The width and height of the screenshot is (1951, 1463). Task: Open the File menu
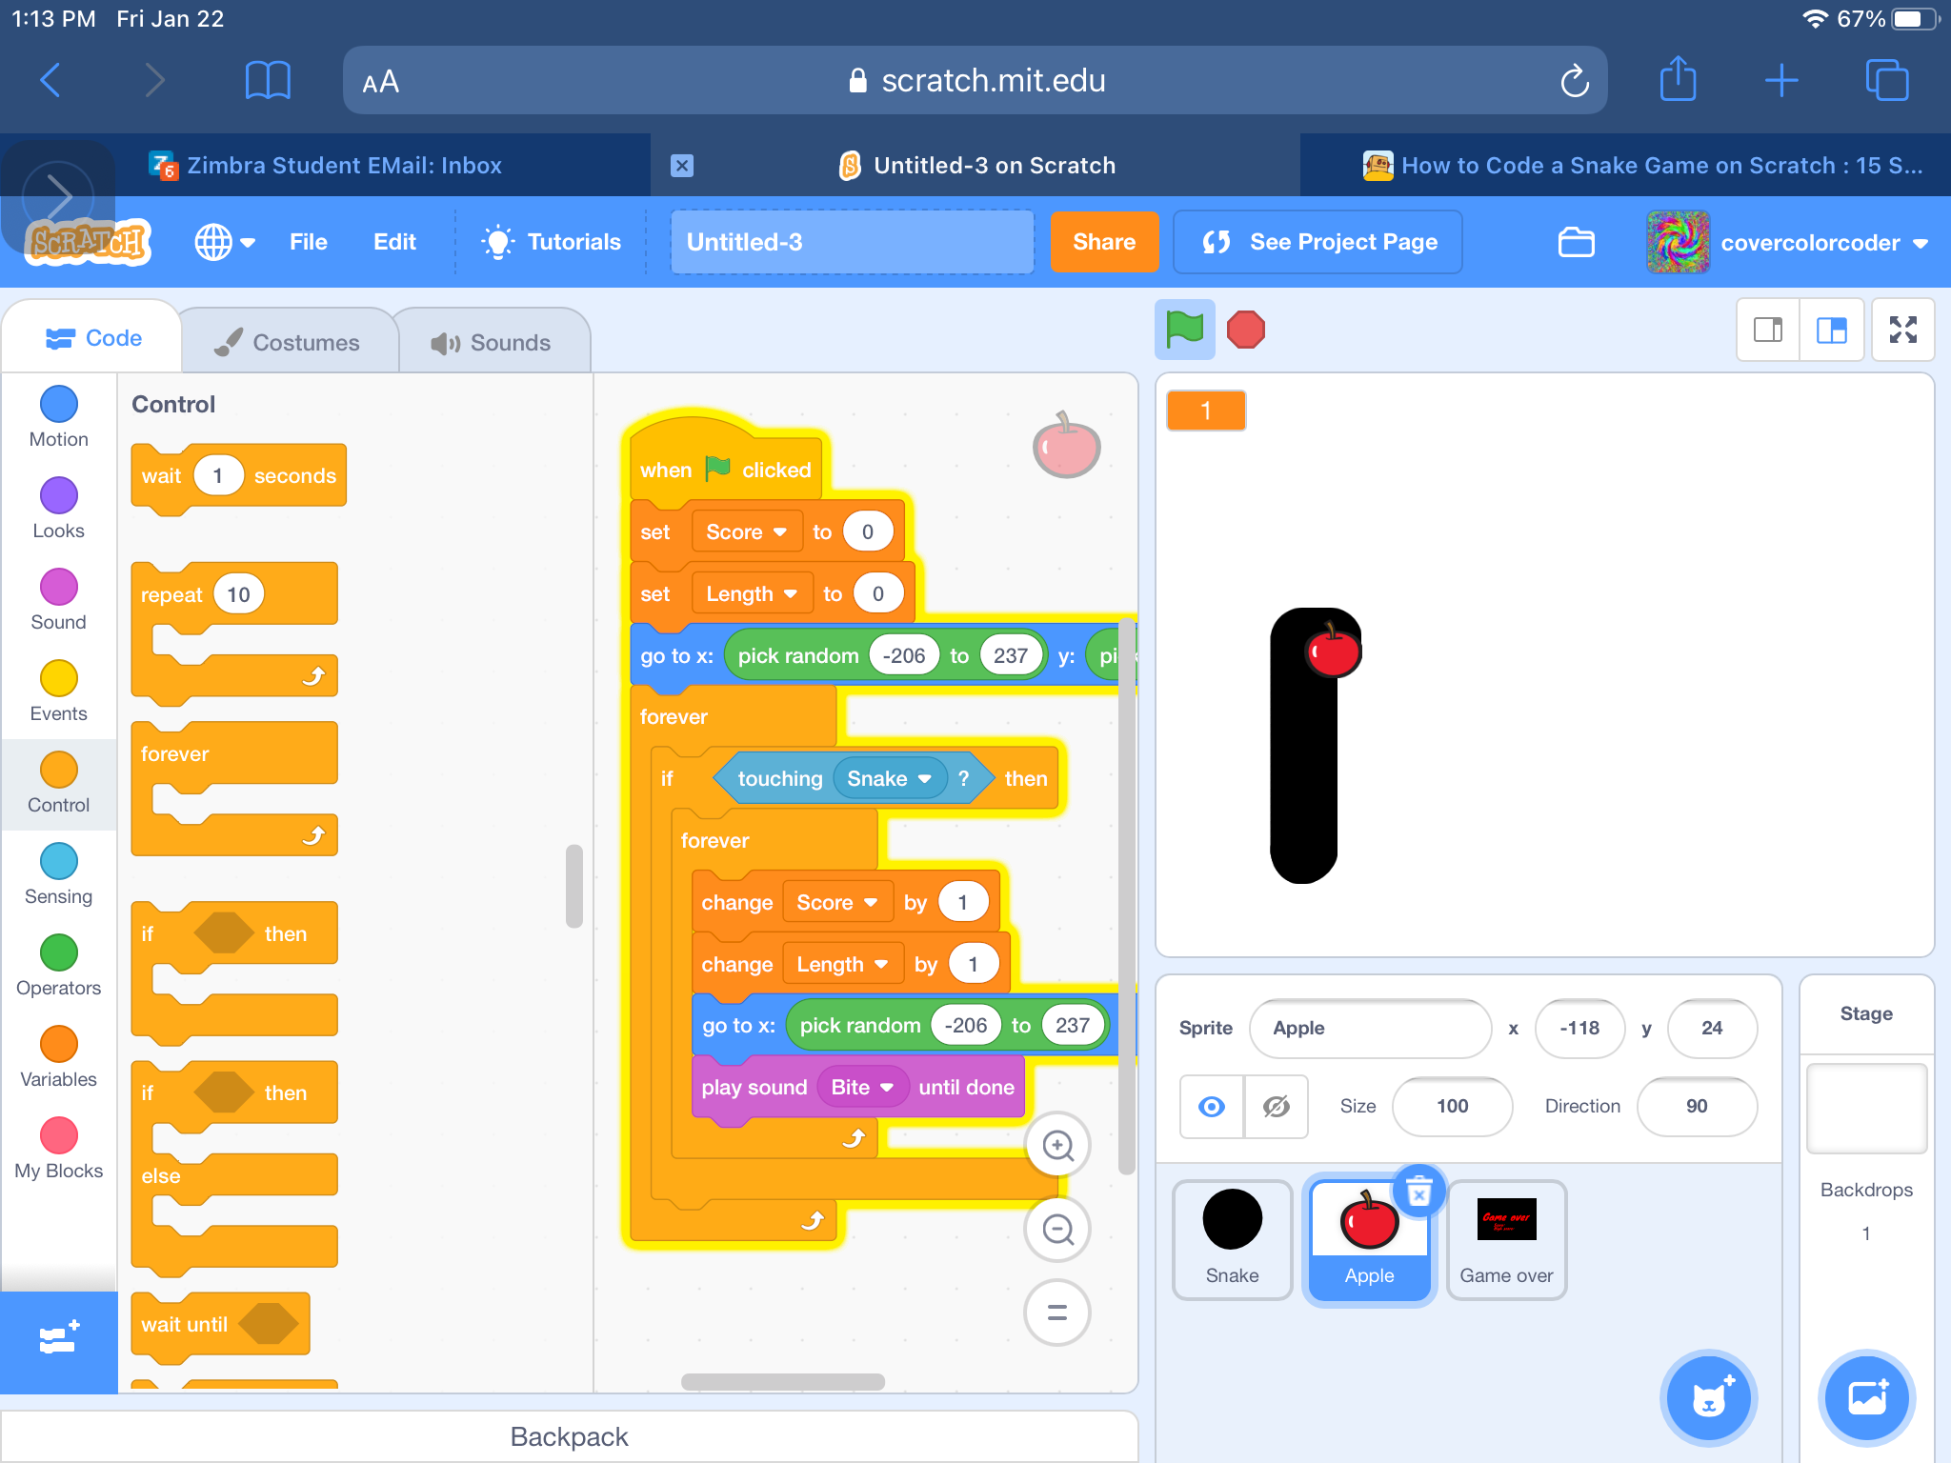point(308,242)
